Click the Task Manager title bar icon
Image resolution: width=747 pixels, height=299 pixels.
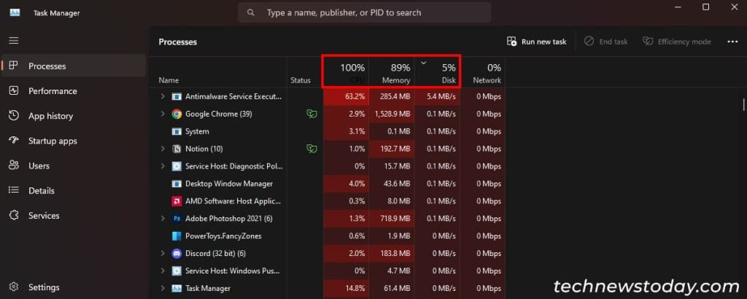(15, 13)
